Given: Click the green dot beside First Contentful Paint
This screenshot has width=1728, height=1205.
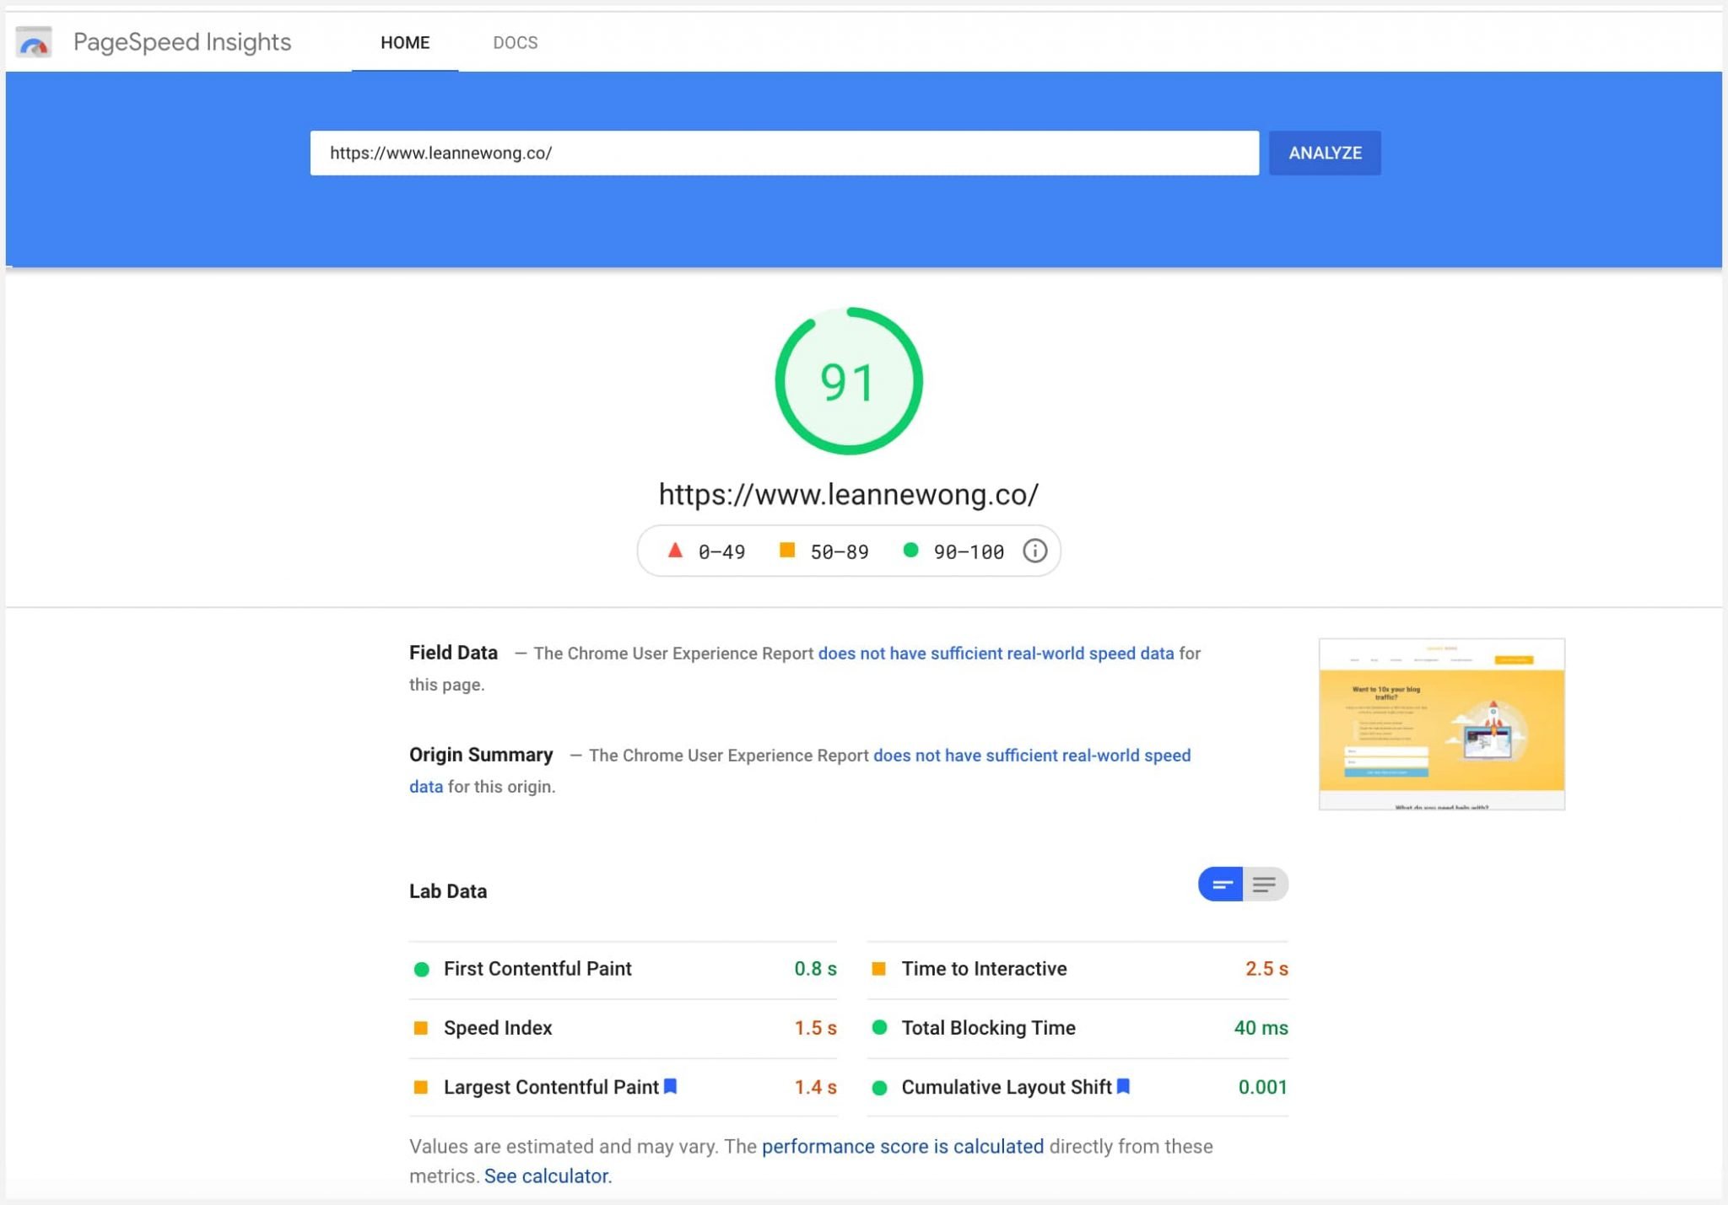Looking at the screenshot, I should click(x=422, y=968).
